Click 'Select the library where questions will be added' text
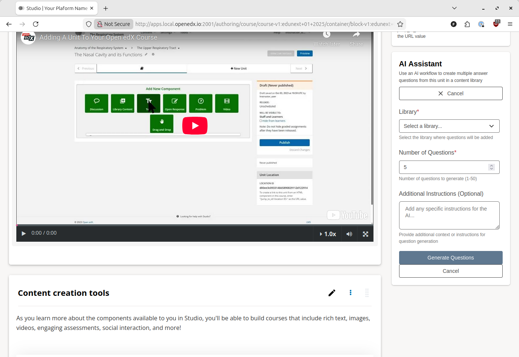This screenshot has width=519, height=357. 446,138
